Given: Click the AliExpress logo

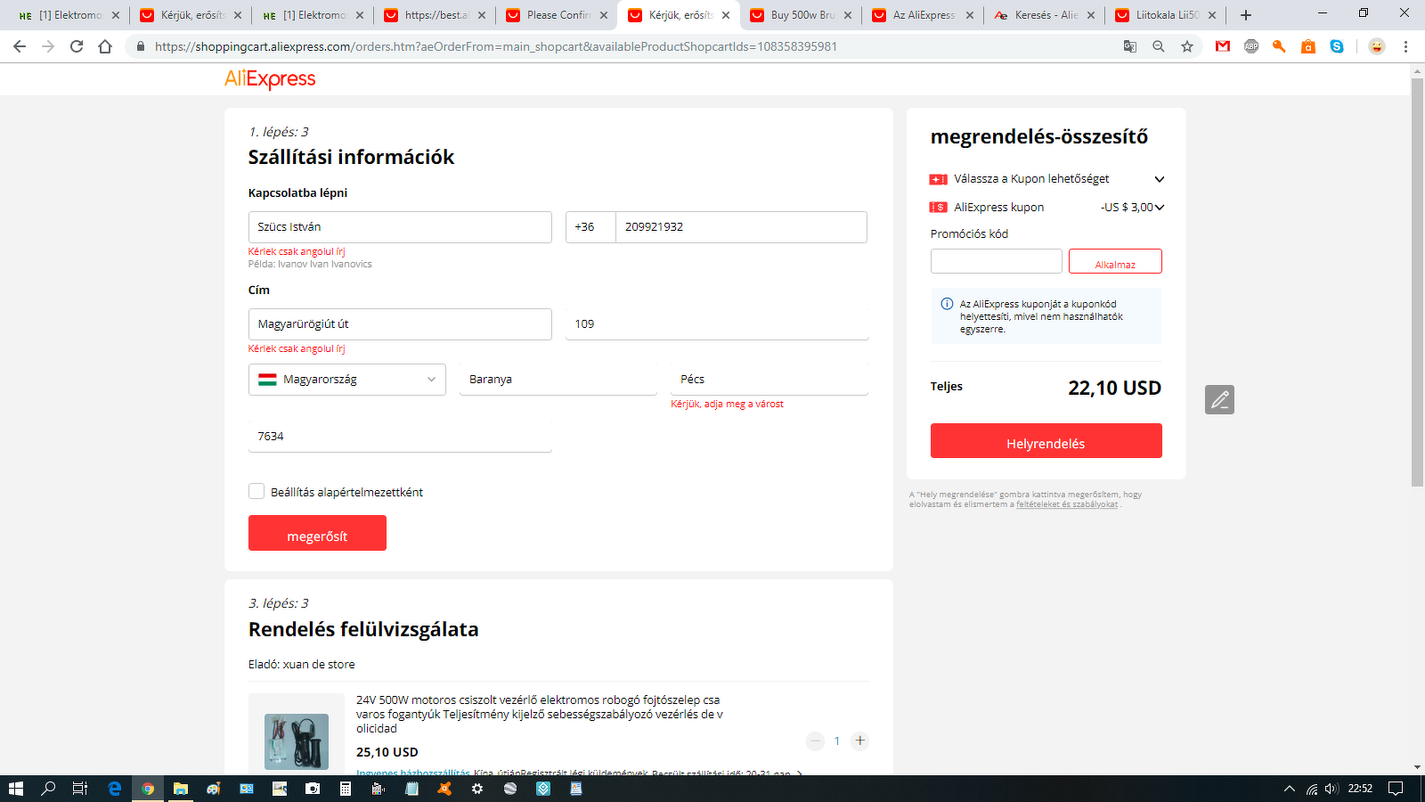Looking at the screenshot, I should click(x=270, y=79).
